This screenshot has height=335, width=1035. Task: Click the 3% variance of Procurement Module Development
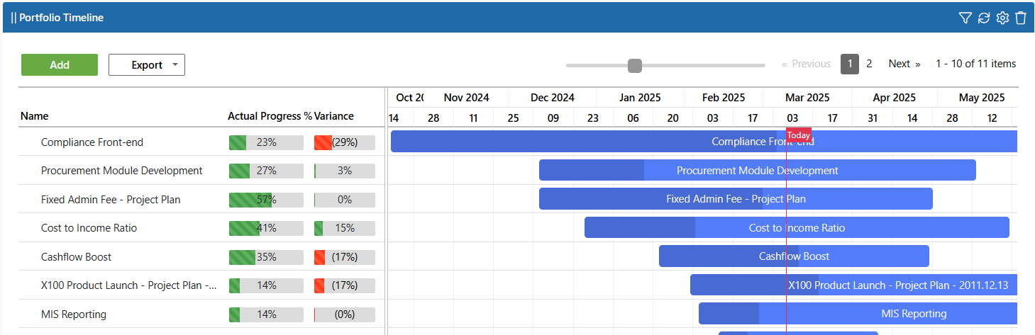[345, 171]
